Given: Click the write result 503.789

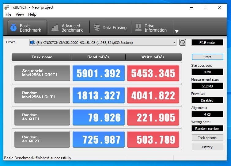Looking at the screenshot, I should (153, 139).
